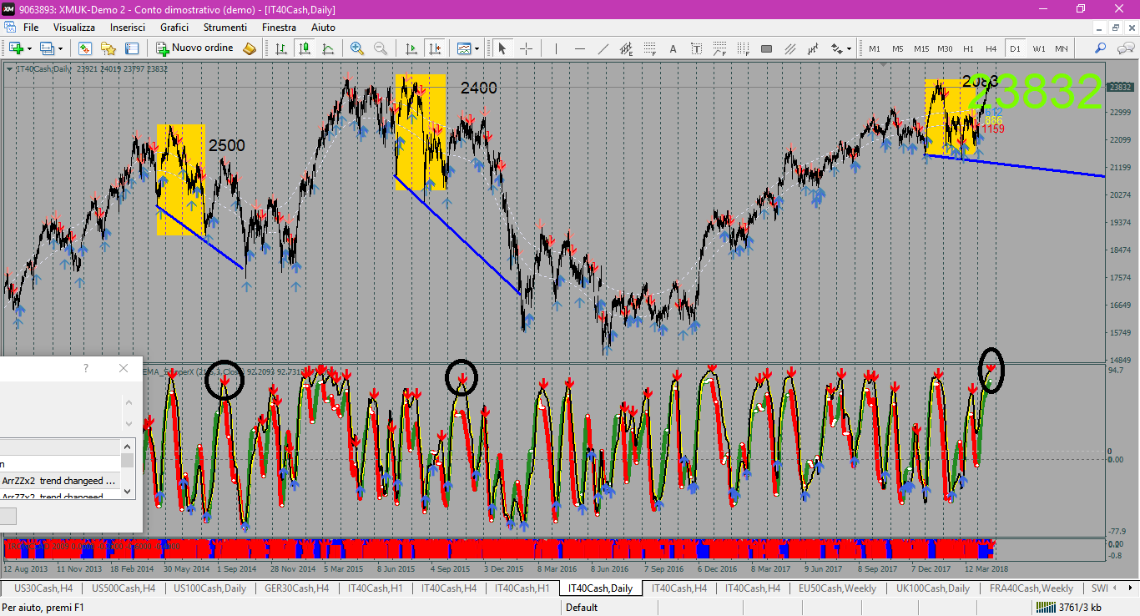The height and width of the screenshot is (616, 1140).
Task: Switch to M15 timeframe
Action: [921, 48]
